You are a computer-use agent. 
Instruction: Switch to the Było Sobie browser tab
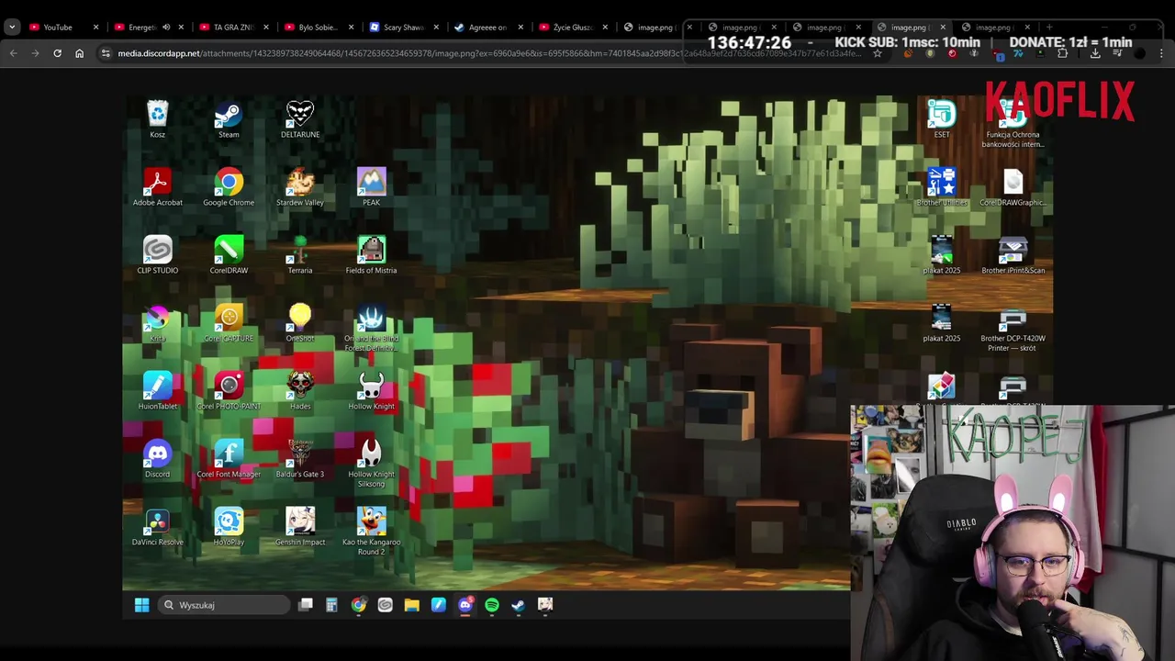(x=318, y=27)
